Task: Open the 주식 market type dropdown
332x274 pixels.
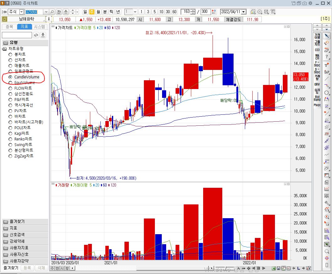Action: 21,12
